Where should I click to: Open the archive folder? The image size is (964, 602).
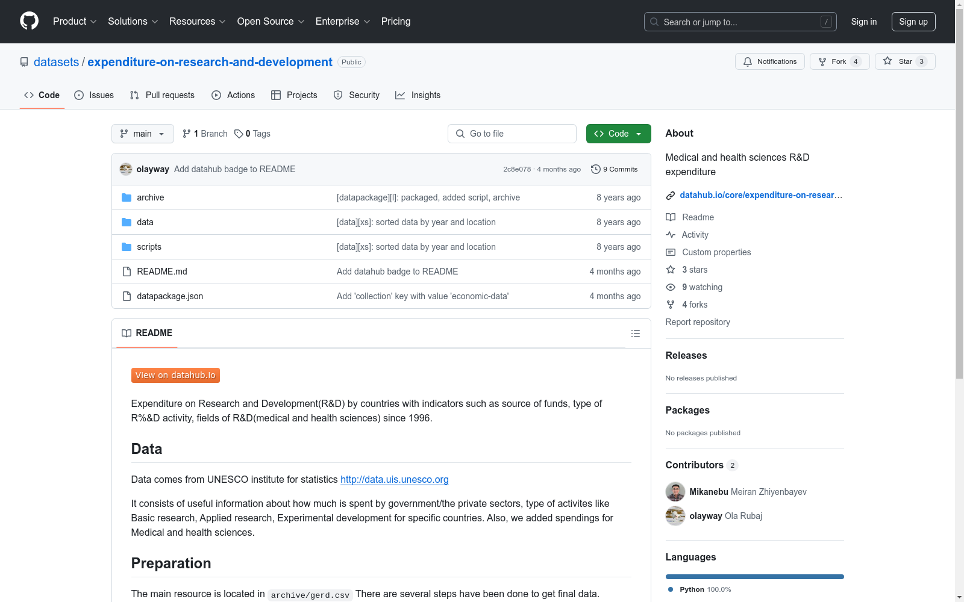point(151,197)
